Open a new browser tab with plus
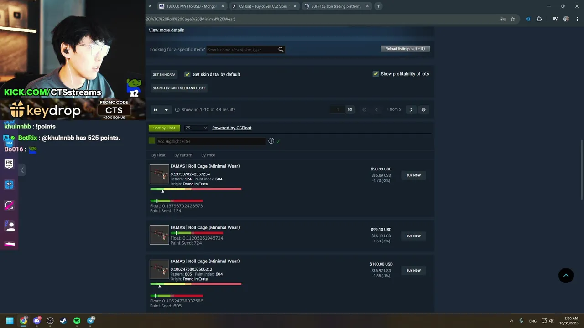 coord(378,6)
